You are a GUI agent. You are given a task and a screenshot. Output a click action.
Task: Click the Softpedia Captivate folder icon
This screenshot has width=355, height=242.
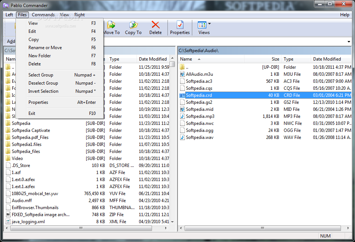coord(8,130)
